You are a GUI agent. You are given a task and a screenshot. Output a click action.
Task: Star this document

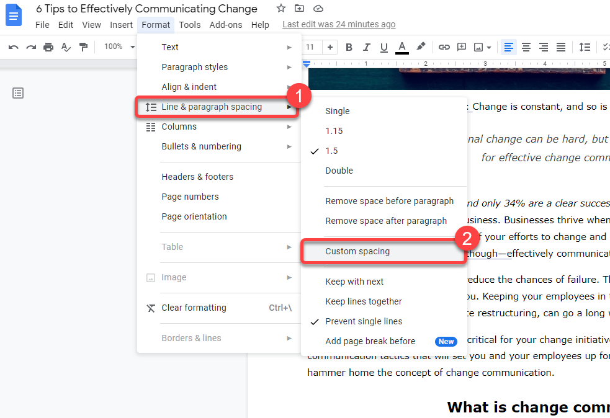281,9
